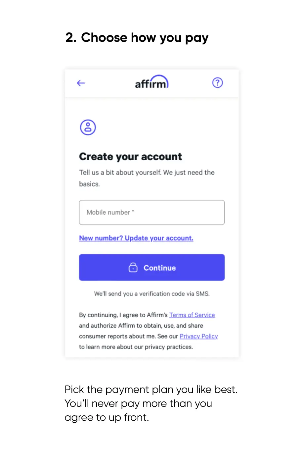
Task: Click 'to learn more about our privacy practices' text
Action: coord(136,347)
